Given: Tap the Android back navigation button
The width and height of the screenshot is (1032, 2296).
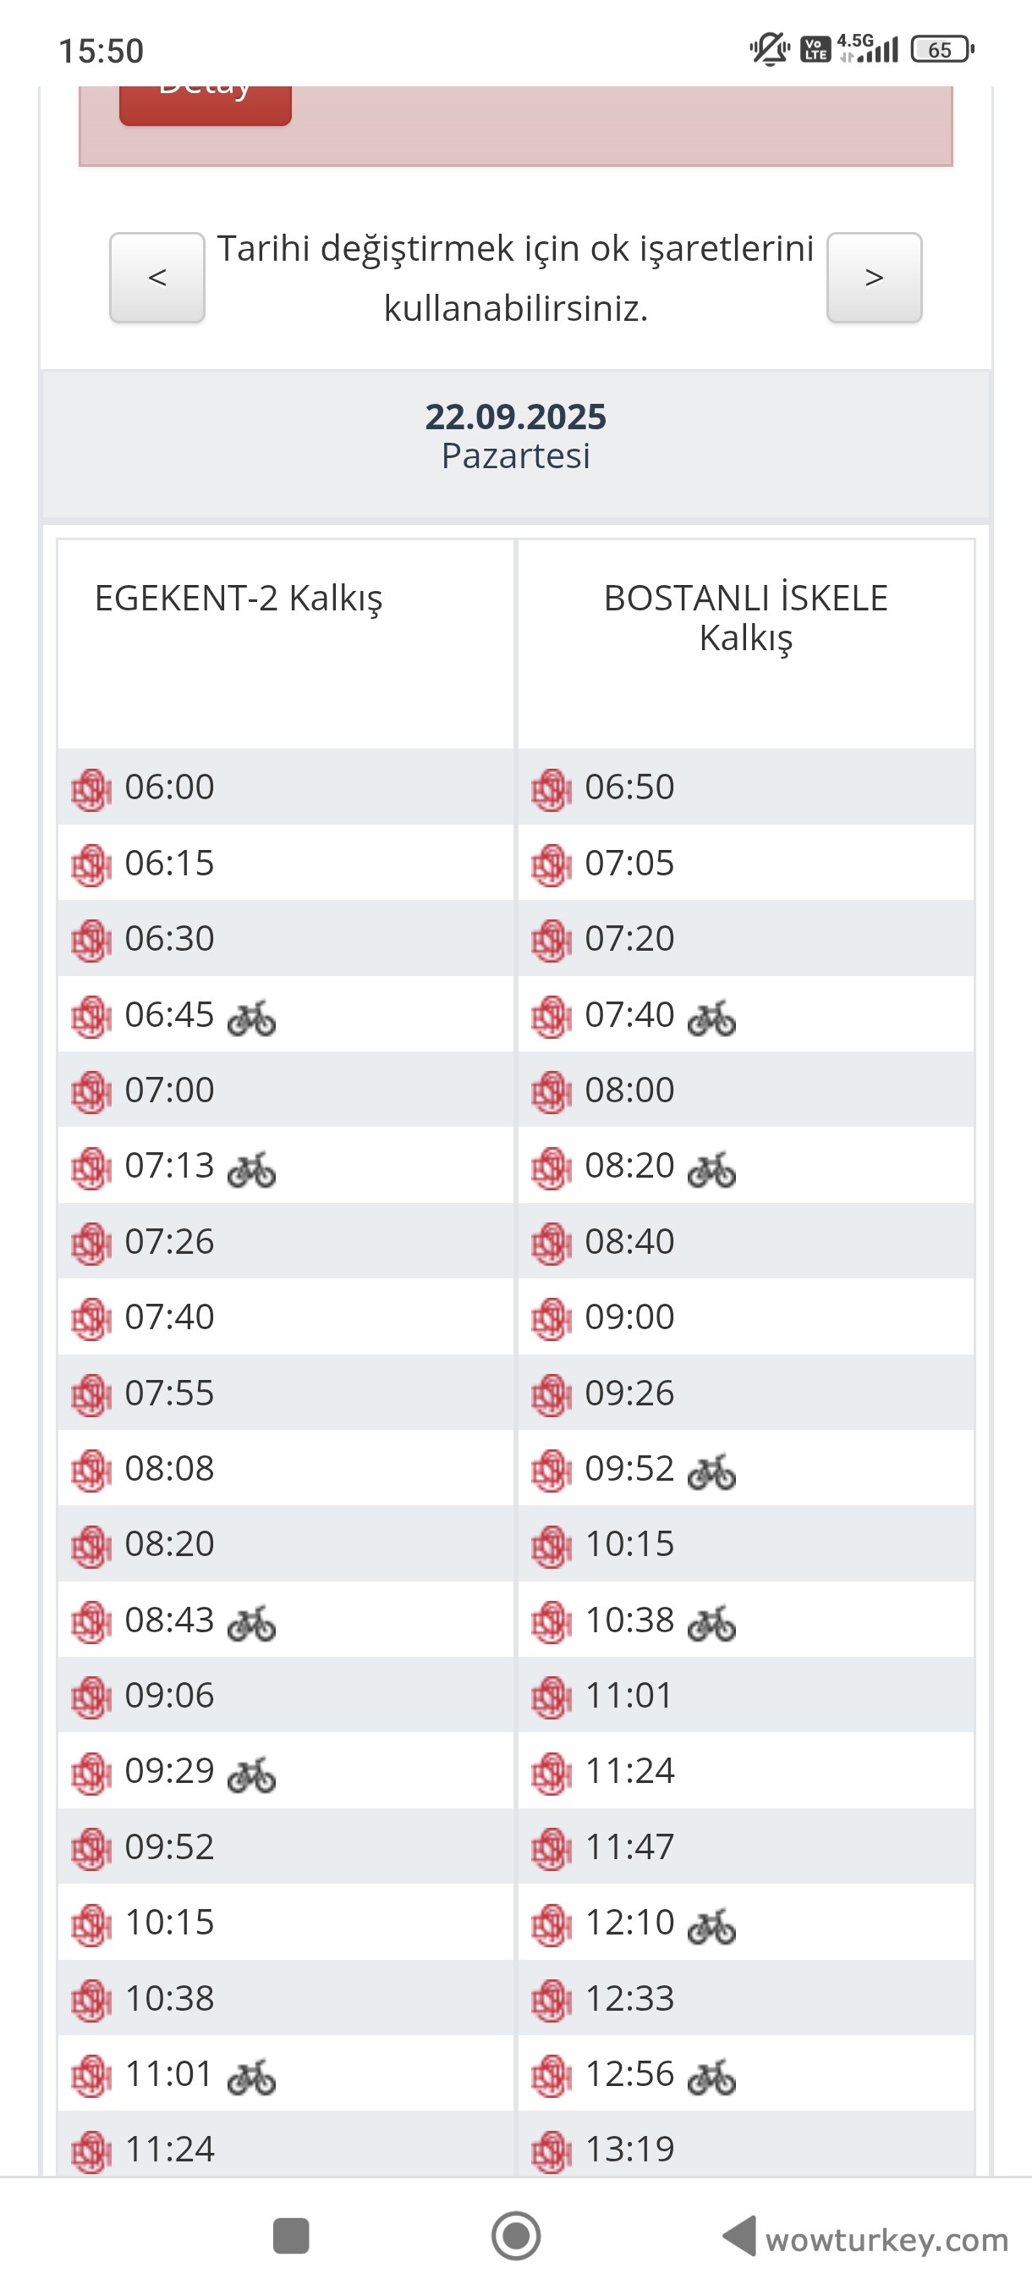Looking at the screenshot, I should pos(740,2235).
